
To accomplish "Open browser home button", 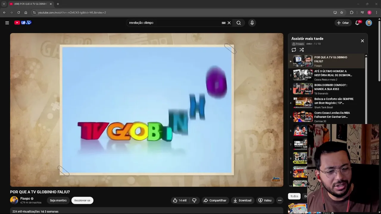I will pos(26,12).
